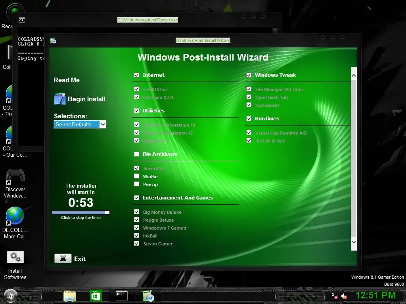Click the scrollbar down arrow

click(x=354, y=242)
